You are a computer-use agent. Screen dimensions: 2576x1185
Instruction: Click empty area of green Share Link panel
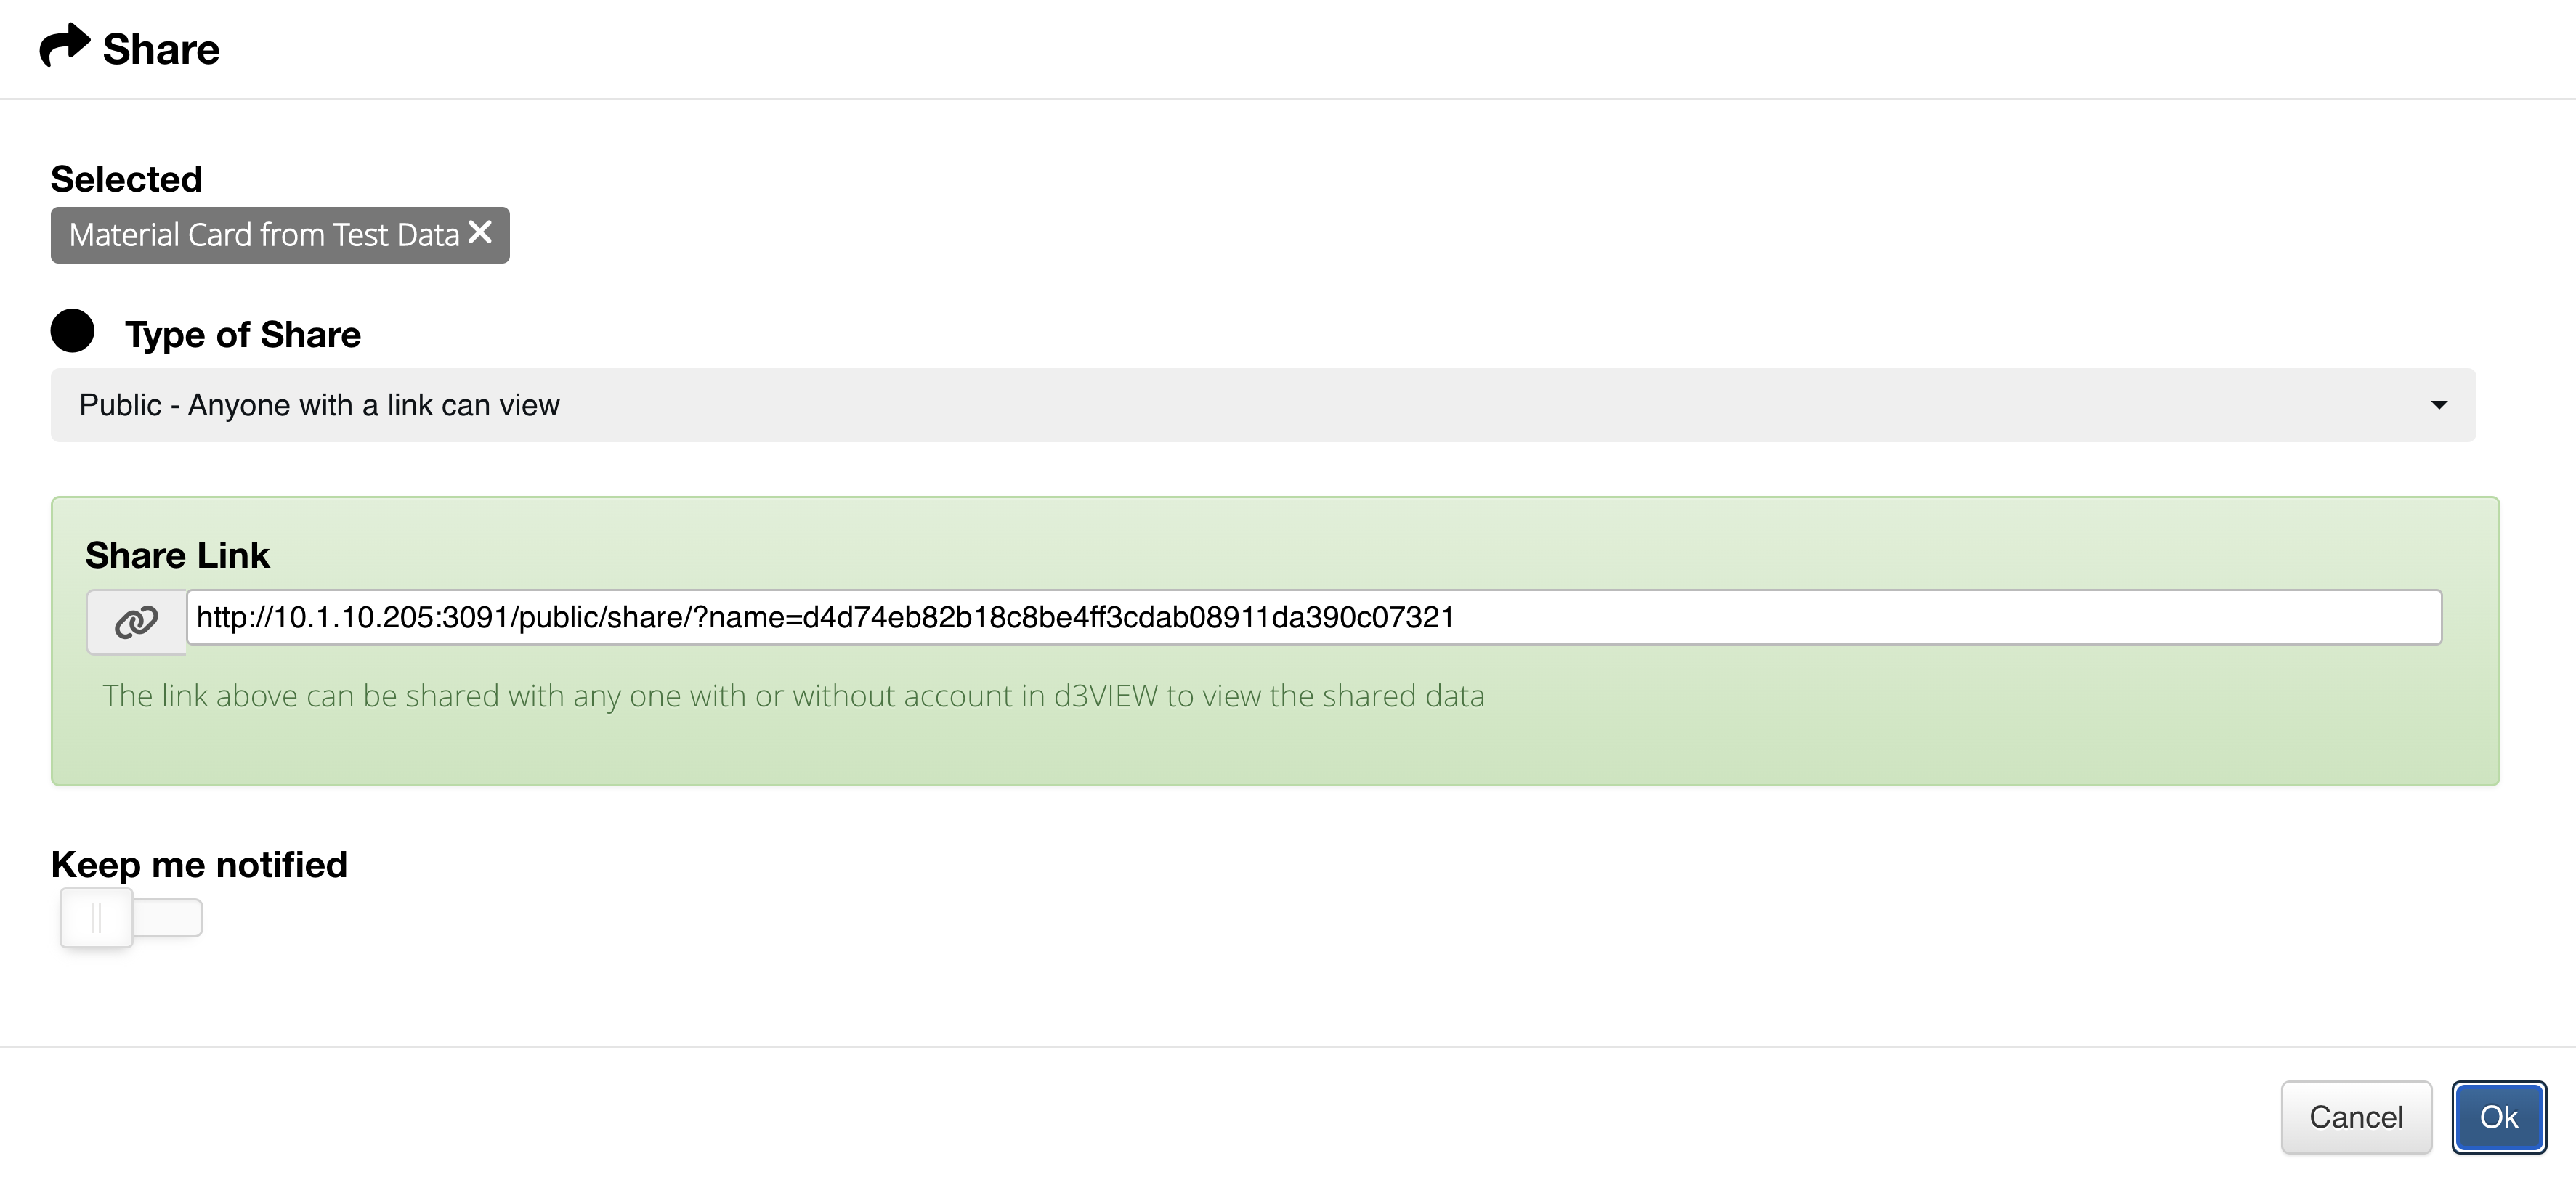(x=1900, y=739)
